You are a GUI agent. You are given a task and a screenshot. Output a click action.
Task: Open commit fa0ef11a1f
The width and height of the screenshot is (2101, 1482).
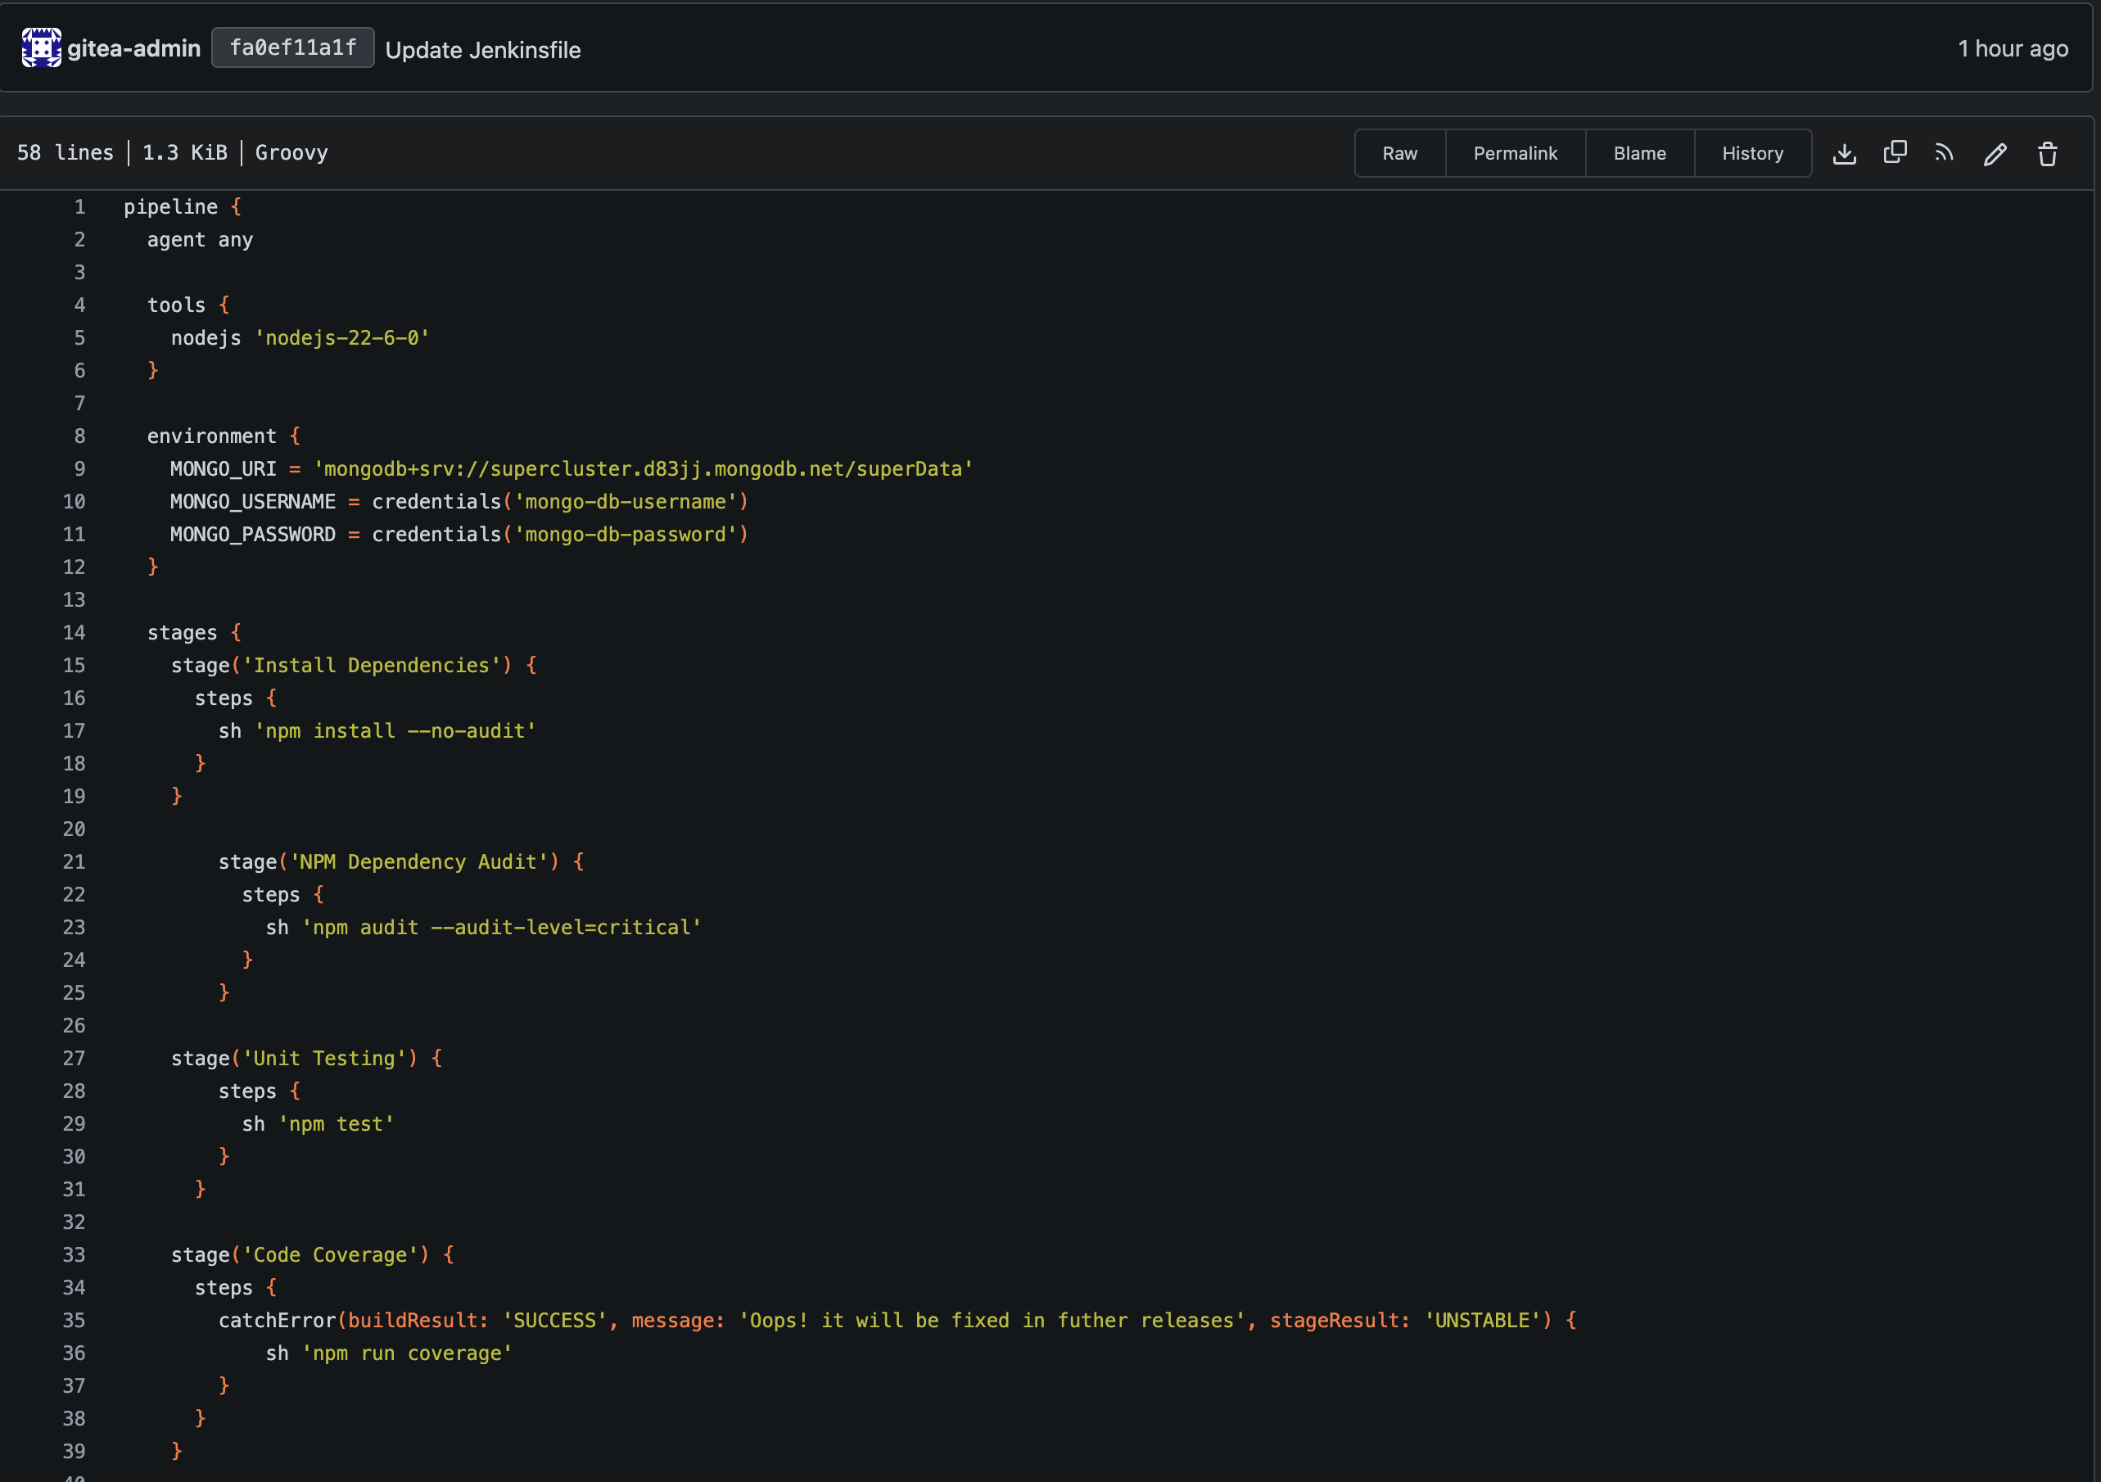(293, 47)
